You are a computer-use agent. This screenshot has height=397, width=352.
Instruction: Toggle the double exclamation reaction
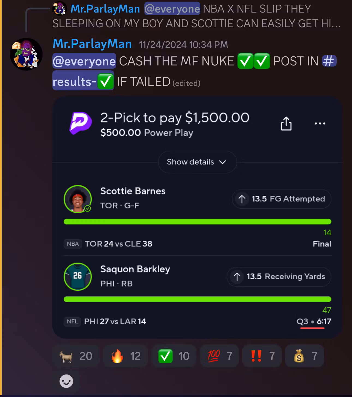(x=262, y=356)
